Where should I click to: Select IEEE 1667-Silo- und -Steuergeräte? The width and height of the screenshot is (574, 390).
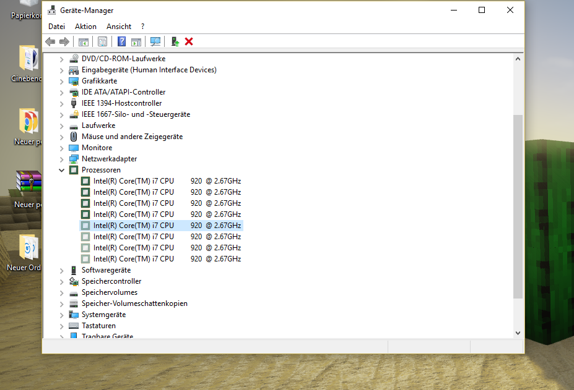click(136, 114)
